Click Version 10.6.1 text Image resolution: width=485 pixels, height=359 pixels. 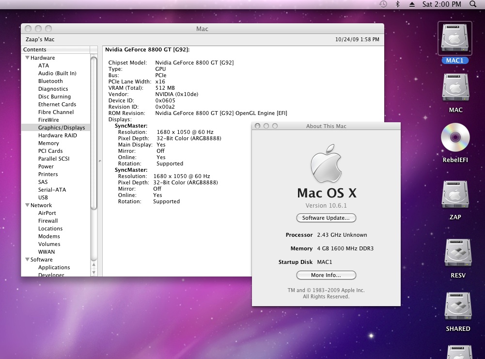click(x=326, y=205)
